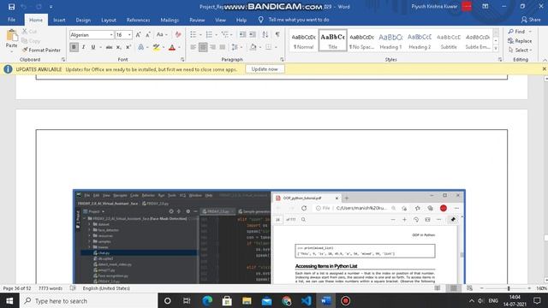Viewport: 548px width, 308px height.
Task: Align text to the right
Action: pos(212,47)
